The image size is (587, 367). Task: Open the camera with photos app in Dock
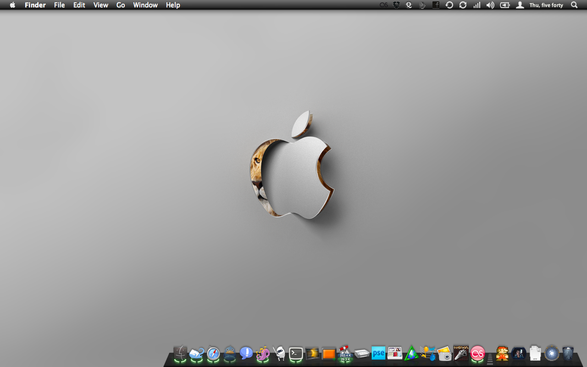coord(444,354)
